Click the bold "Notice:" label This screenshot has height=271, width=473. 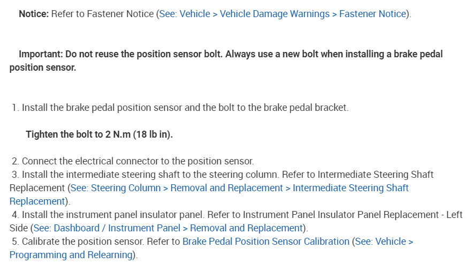[x=34, y=14]
